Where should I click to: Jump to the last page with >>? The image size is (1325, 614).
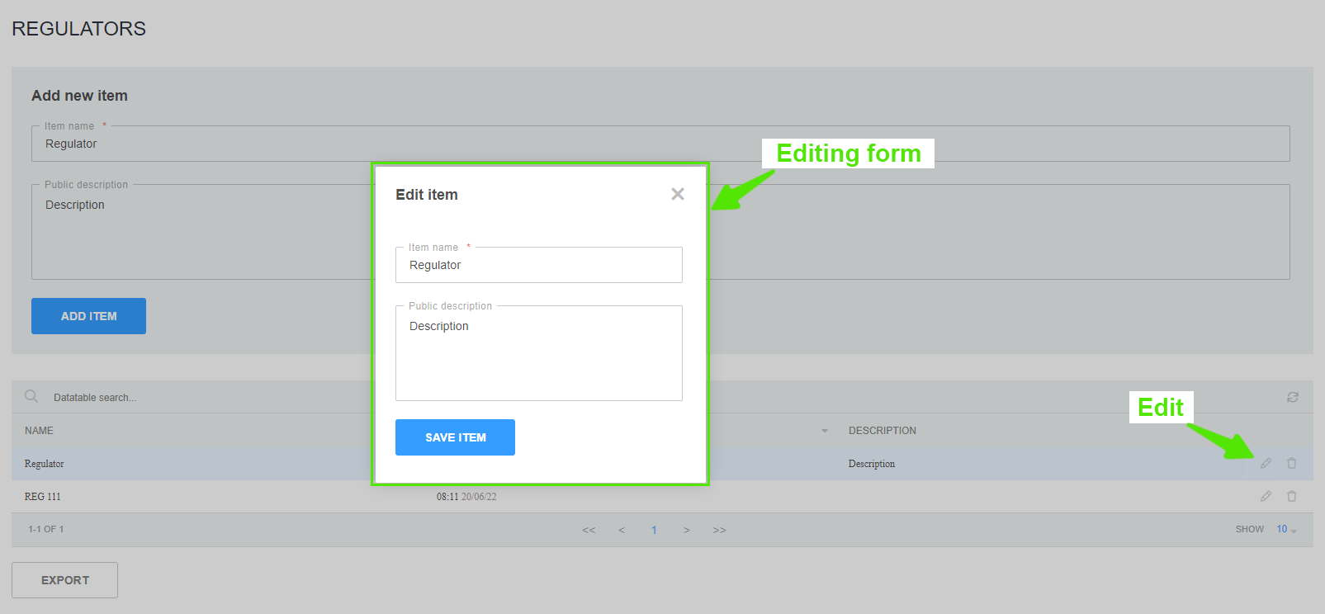pos(719,530)
